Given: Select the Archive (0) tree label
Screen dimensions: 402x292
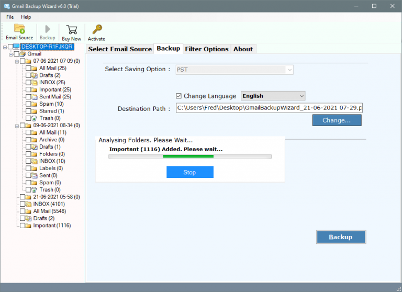Looking at the screenshot, I should pos(52,140).
